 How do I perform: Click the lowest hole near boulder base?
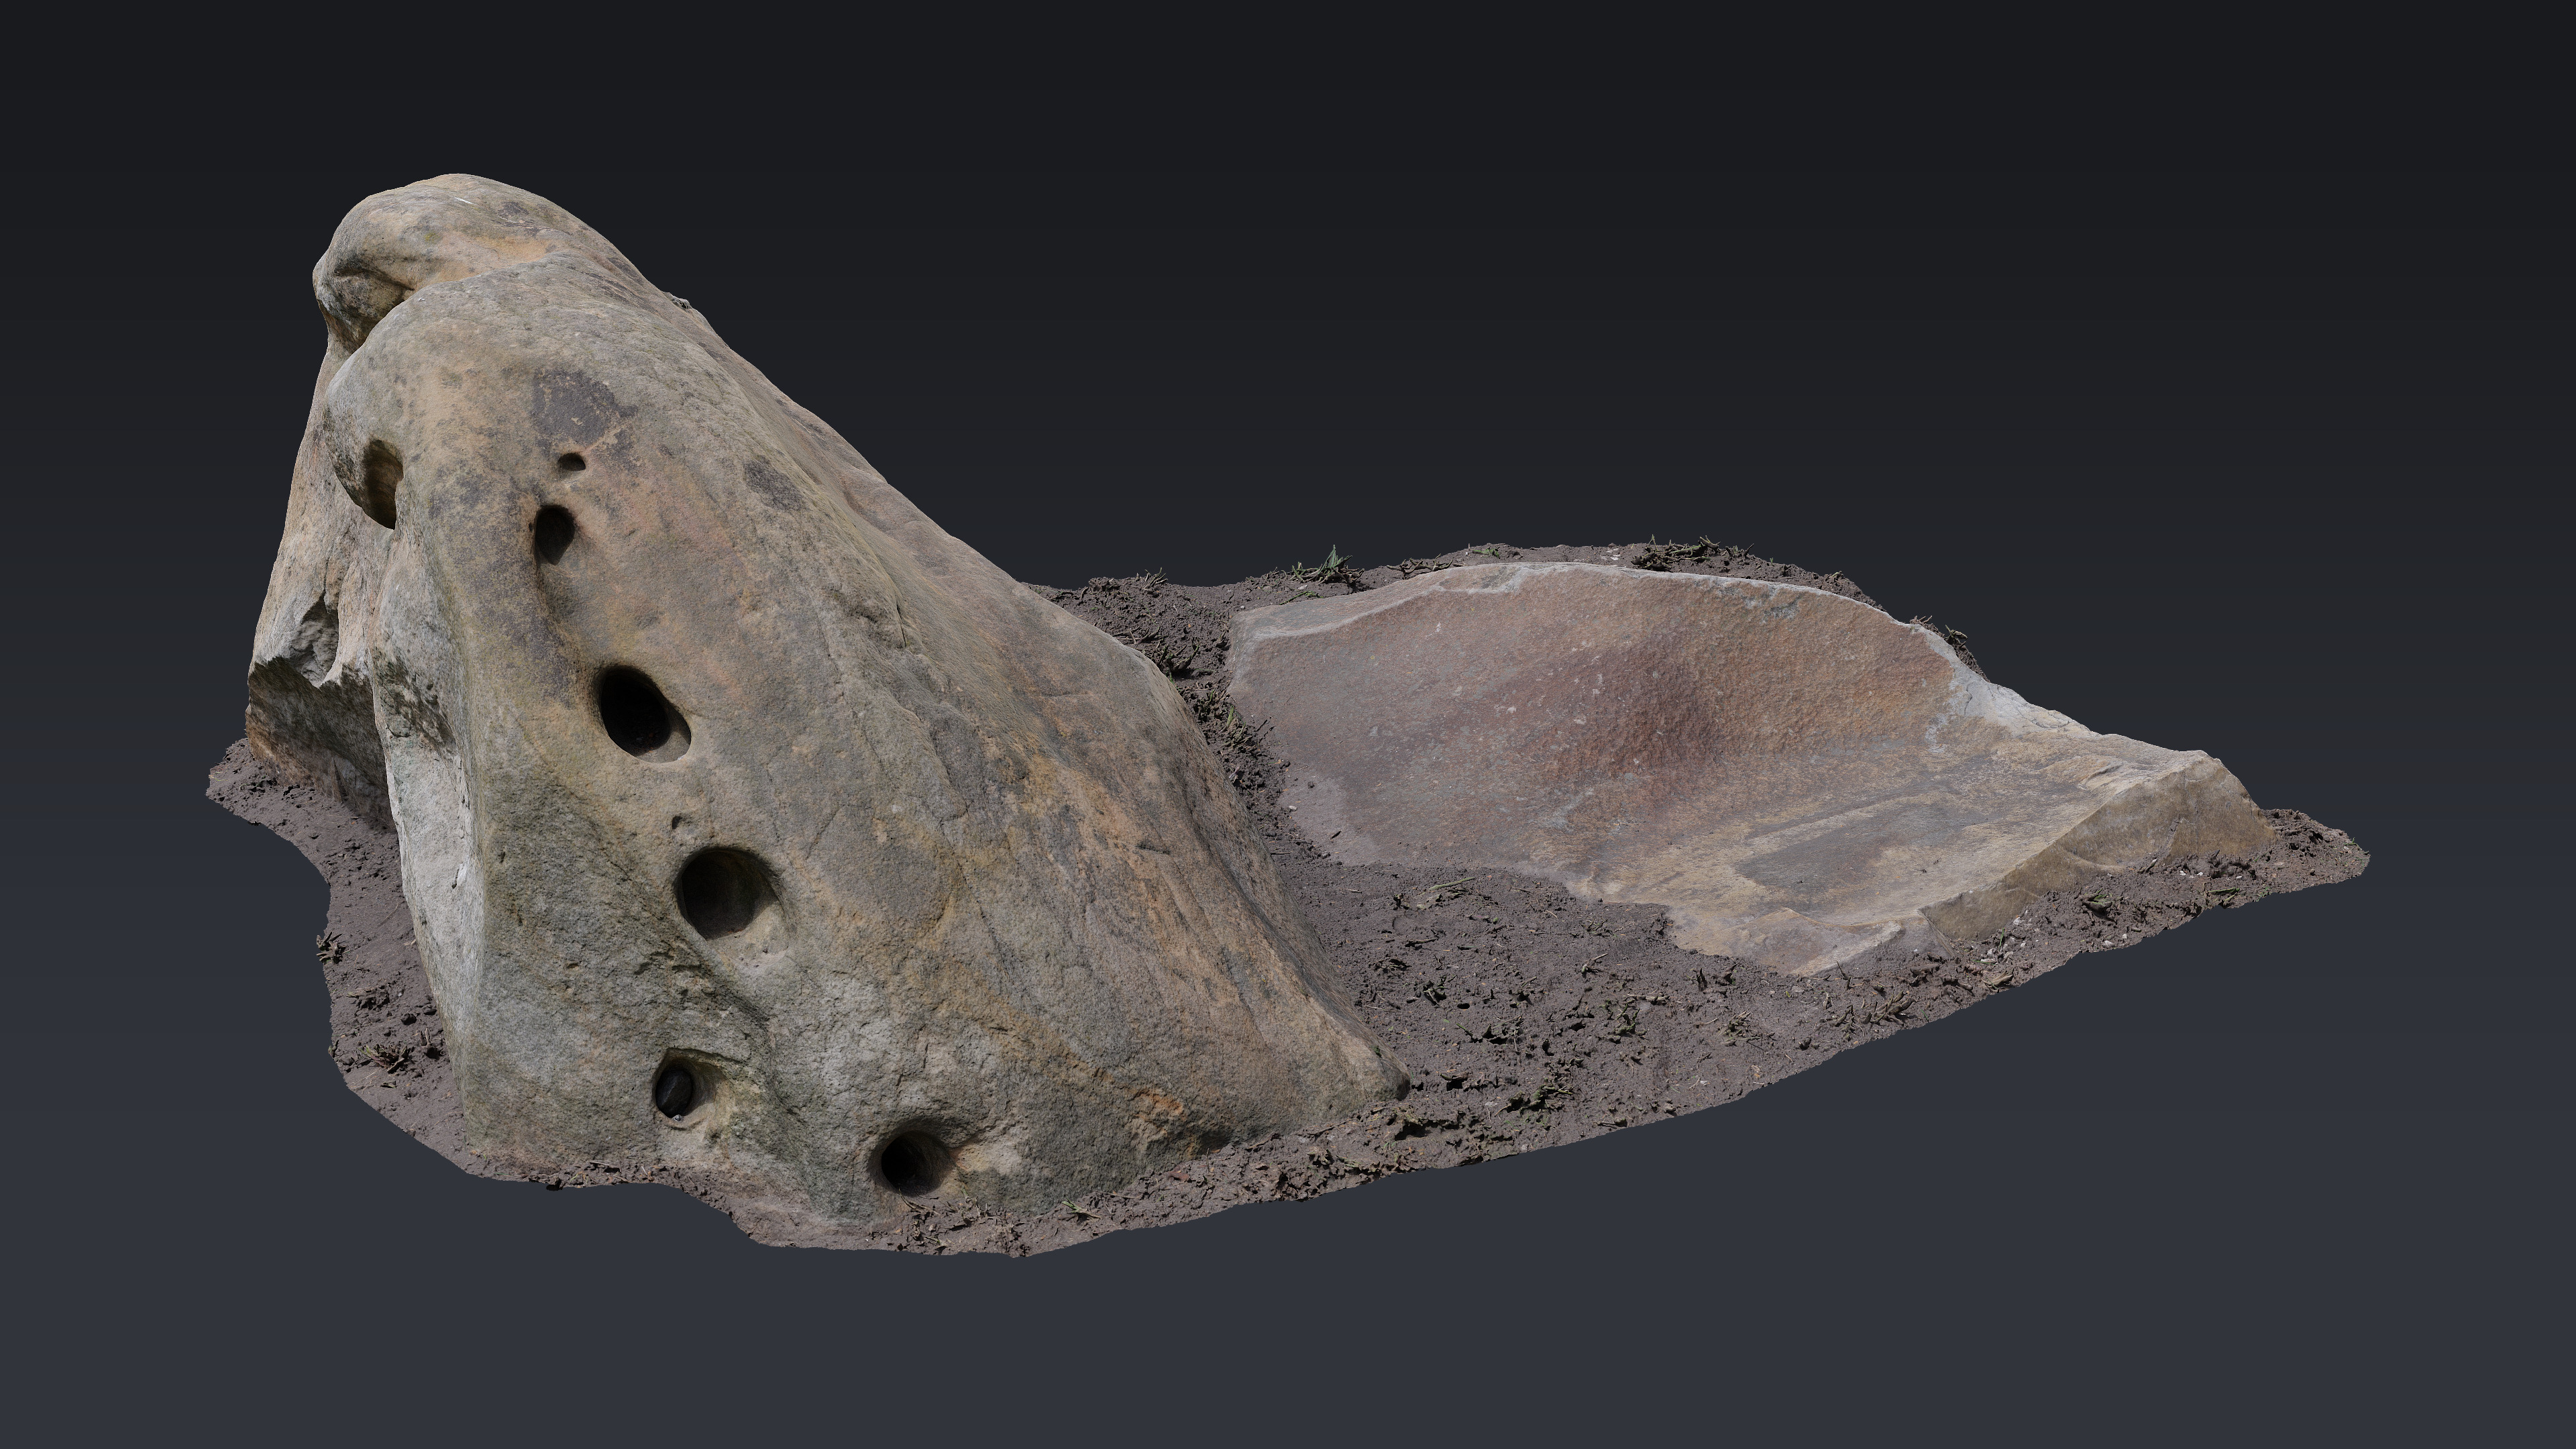tap(910, 1162)
